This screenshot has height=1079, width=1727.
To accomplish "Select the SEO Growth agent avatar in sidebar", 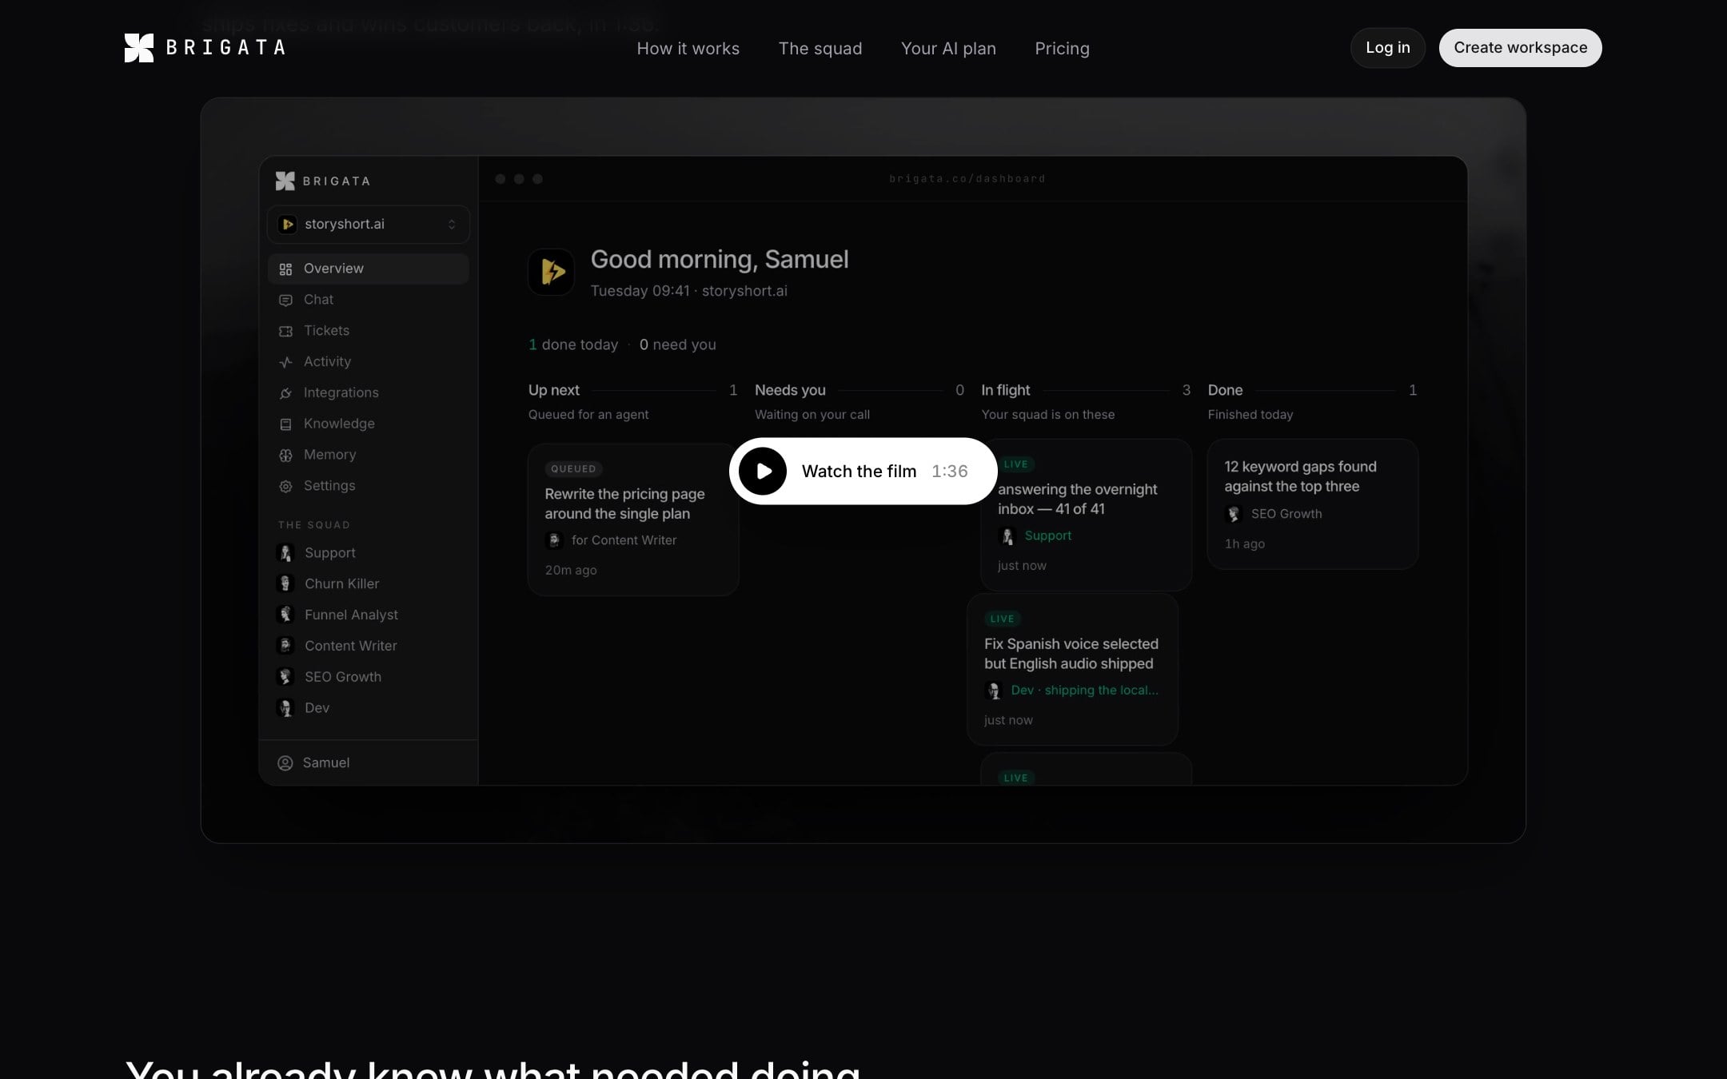I will tap(285, 677).
